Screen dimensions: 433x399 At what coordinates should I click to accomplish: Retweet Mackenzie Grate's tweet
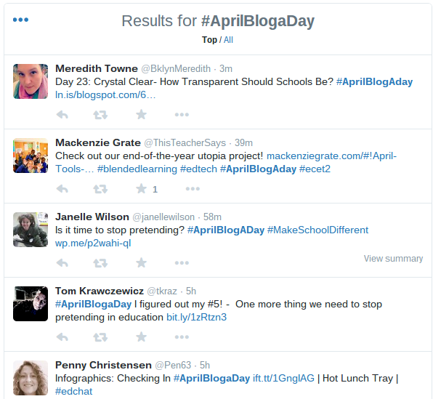click(100, 189)
